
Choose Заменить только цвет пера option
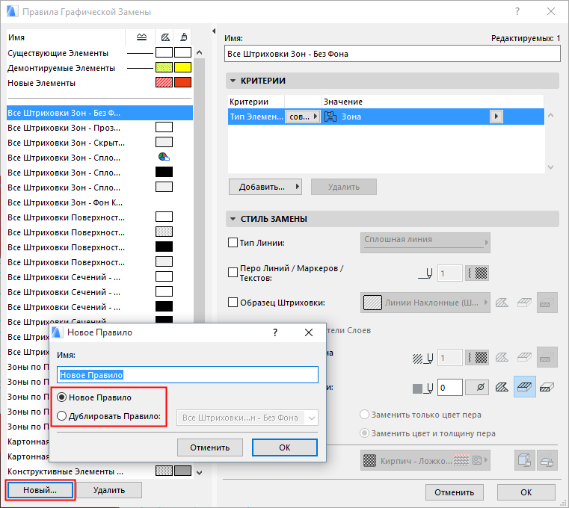[364, 415]
